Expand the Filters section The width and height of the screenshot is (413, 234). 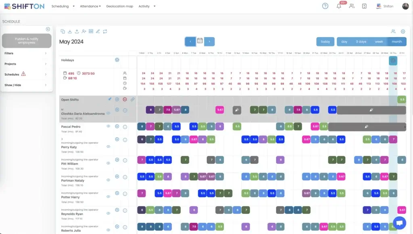(x=26, y=53)
